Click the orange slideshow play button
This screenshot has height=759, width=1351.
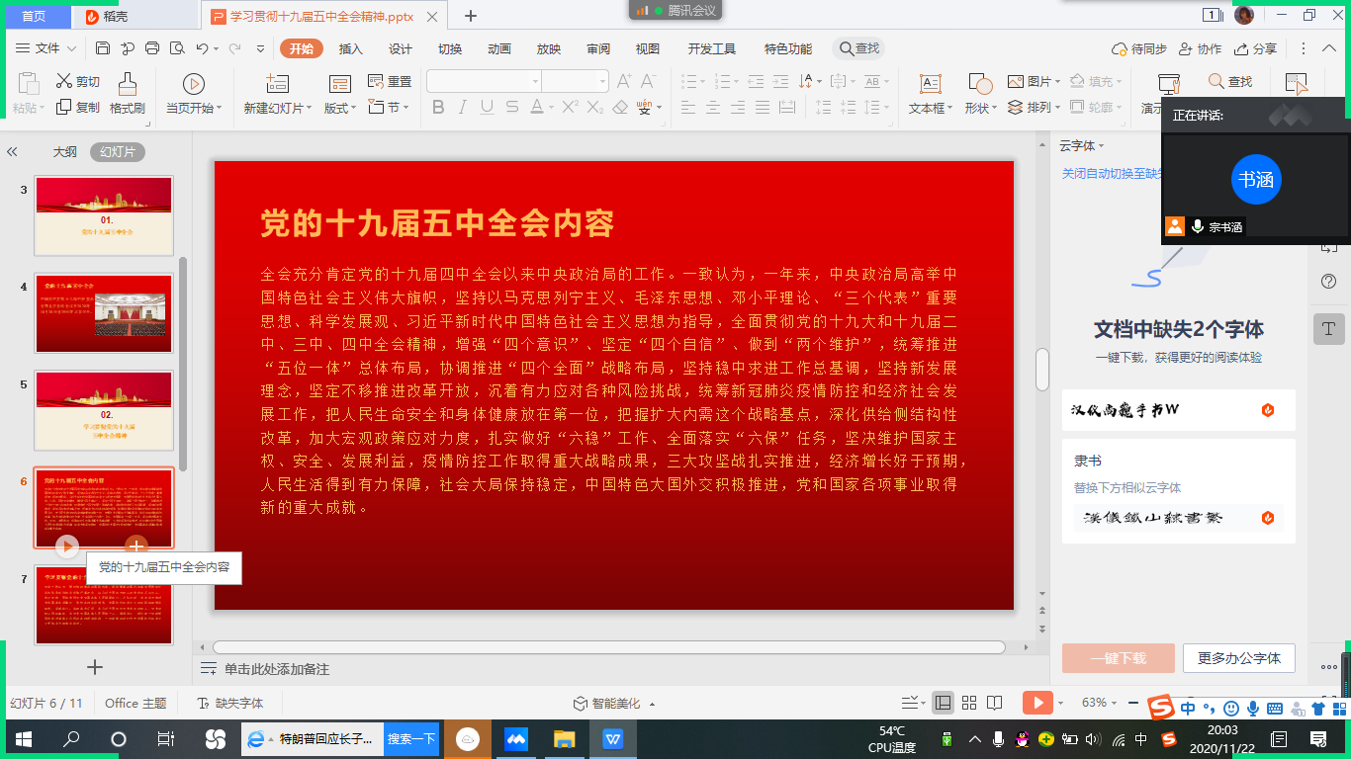1036,703
